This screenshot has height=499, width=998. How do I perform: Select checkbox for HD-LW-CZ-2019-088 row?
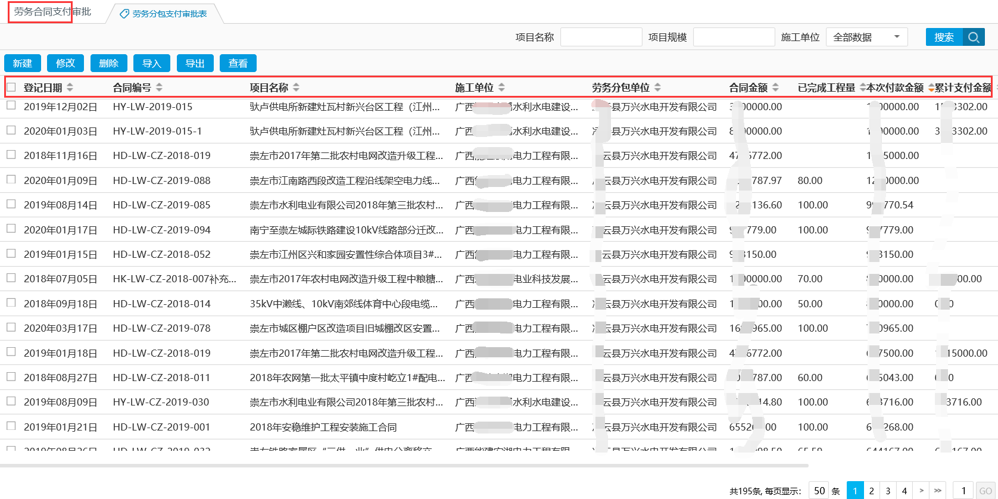[11, 179]
